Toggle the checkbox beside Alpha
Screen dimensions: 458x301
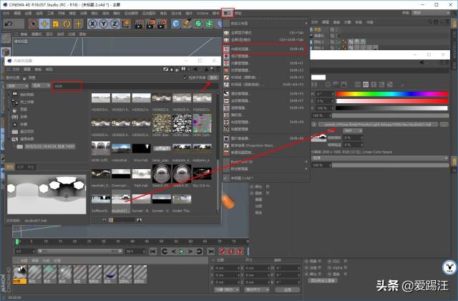[x=346, y=267]
